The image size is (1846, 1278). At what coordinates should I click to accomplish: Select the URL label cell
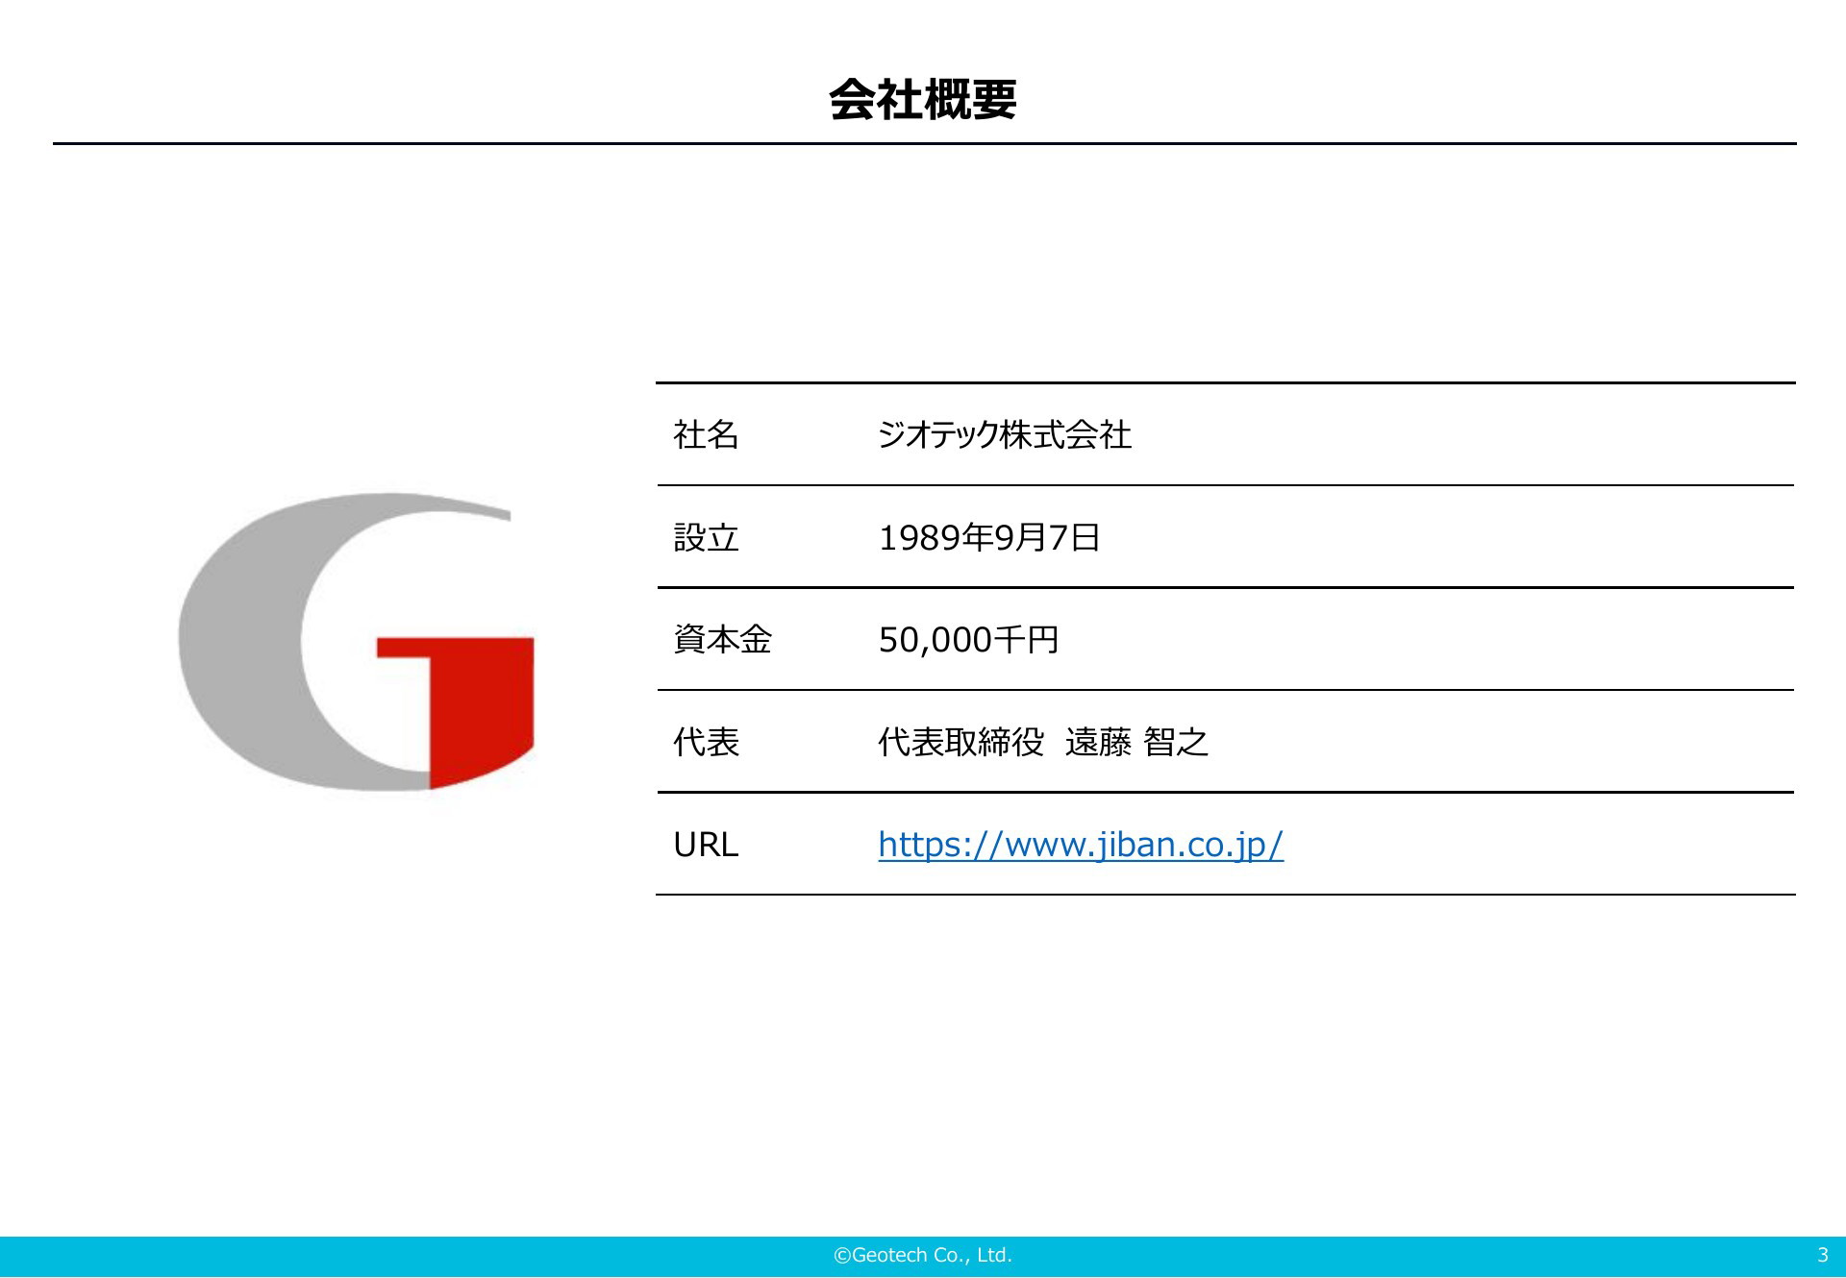(x=706, y=845)
